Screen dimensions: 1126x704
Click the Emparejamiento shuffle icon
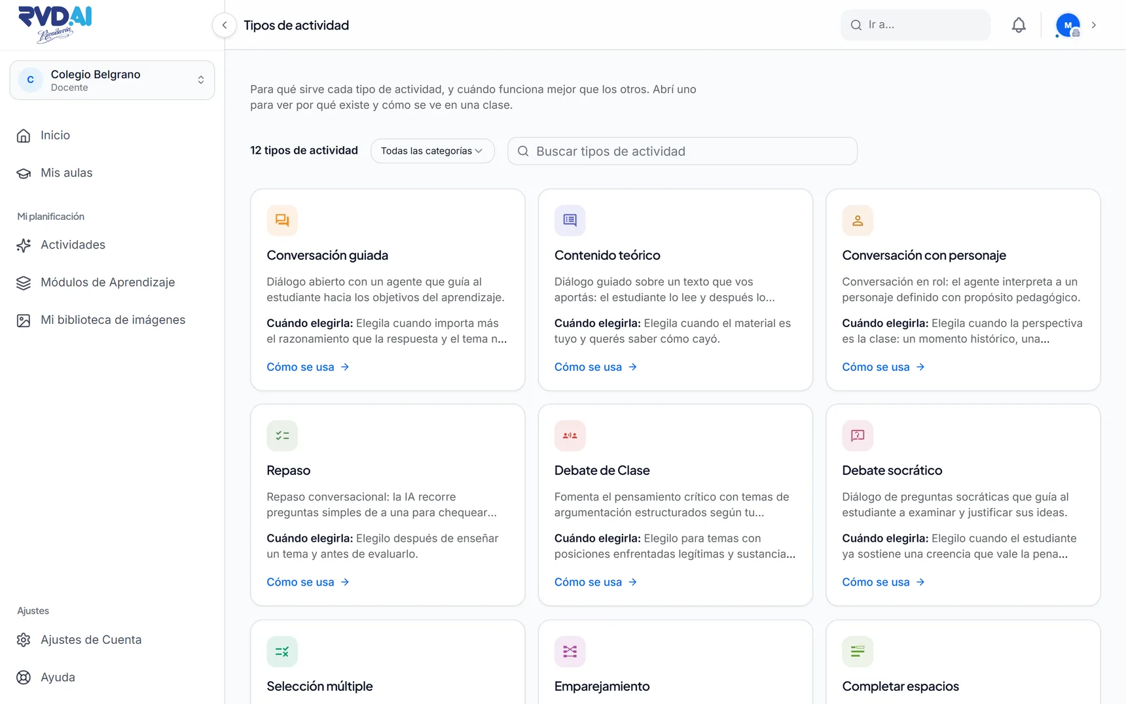point(570,652)
